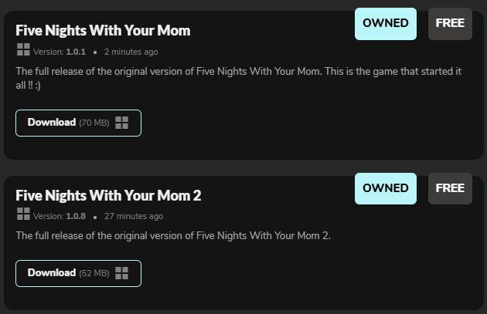Click the Windows icon in the 52 MB download button
The width and height of the screenshot is (487, 314).
[121, 273]
